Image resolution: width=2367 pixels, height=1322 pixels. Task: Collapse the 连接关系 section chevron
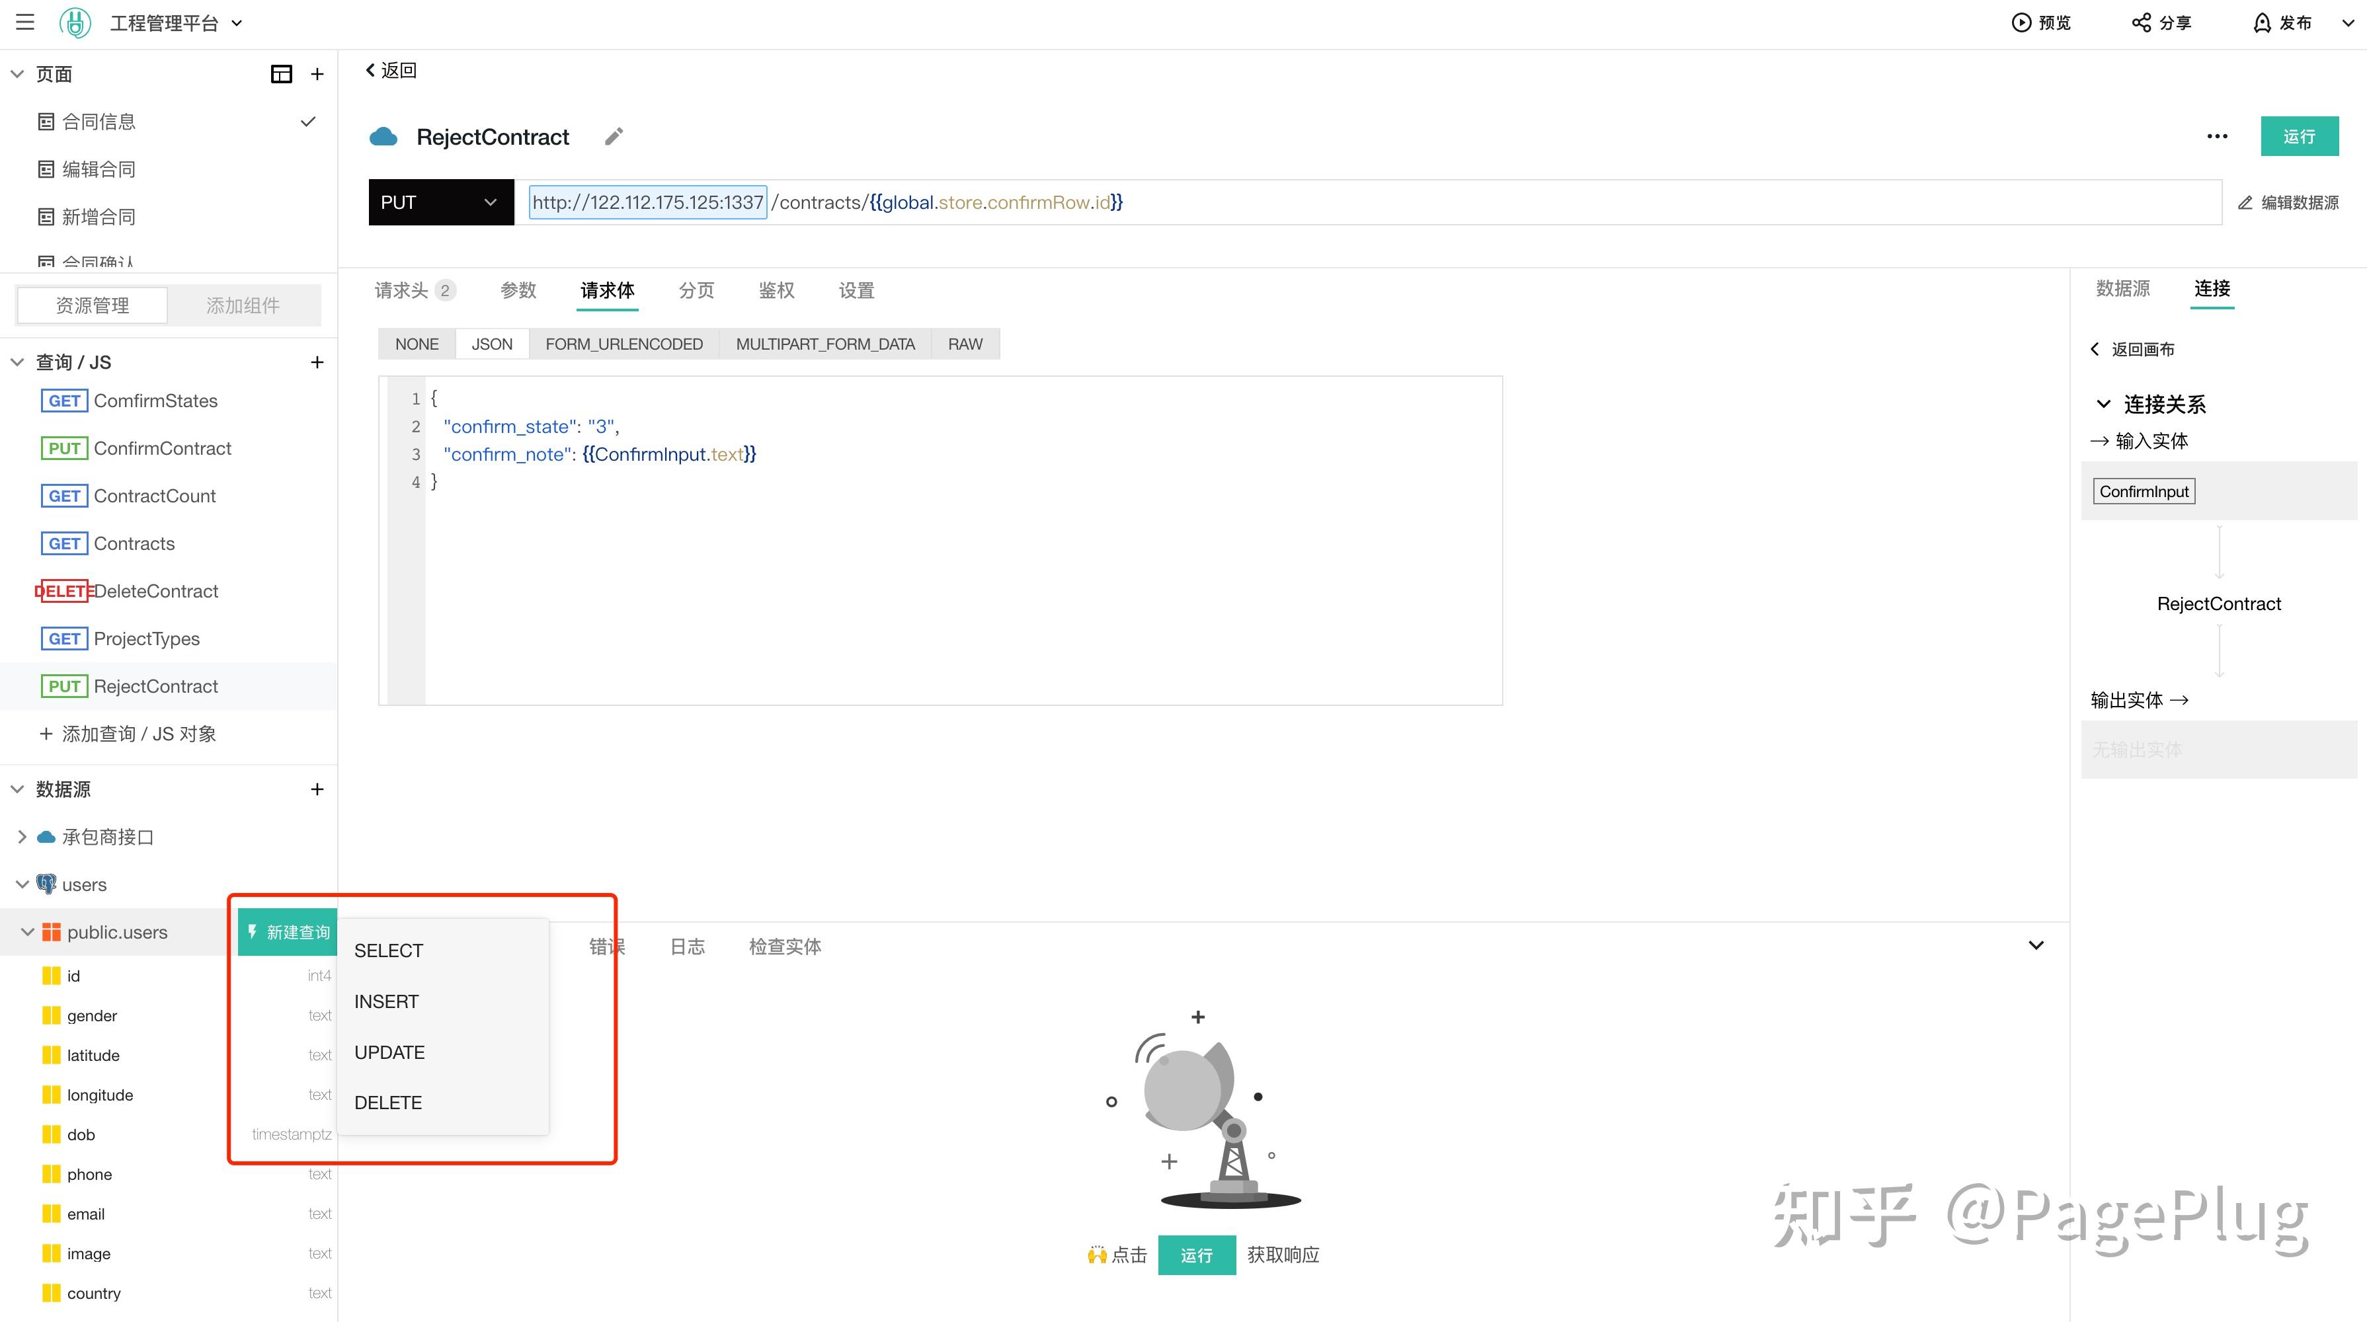click(x=2105, y=403)
